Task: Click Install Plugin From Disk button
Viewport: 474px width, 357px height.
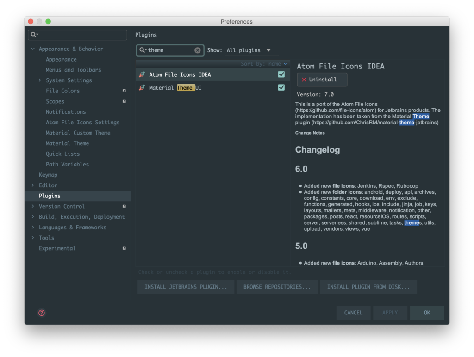Action: (368, 287)
